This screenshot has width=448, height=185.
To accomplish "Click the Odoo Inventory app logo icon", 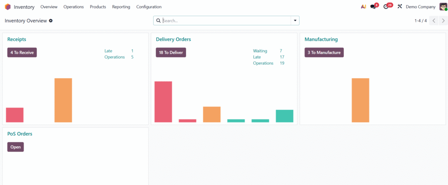I will [x=7, y=7].
